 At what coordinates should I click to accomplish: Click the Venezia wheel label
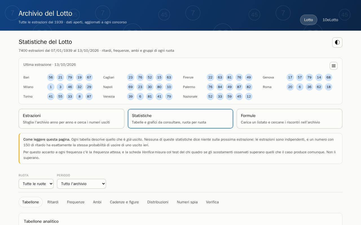[109, 96]
